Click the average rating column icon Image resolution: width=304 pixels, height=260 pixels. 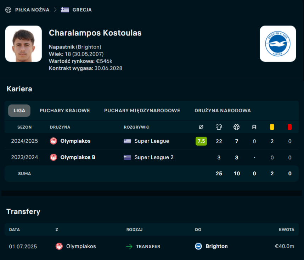coord(201,127)
